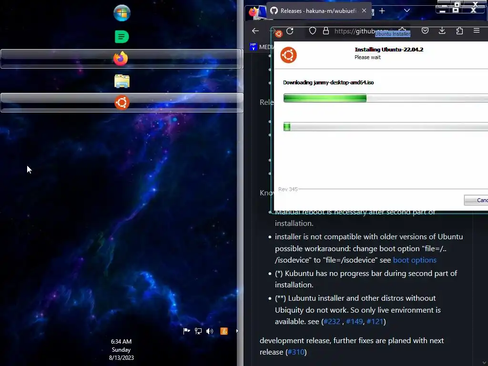Show site security lock information
The width and height of the screenshot is (488, 366).
[x=326, y=31]
